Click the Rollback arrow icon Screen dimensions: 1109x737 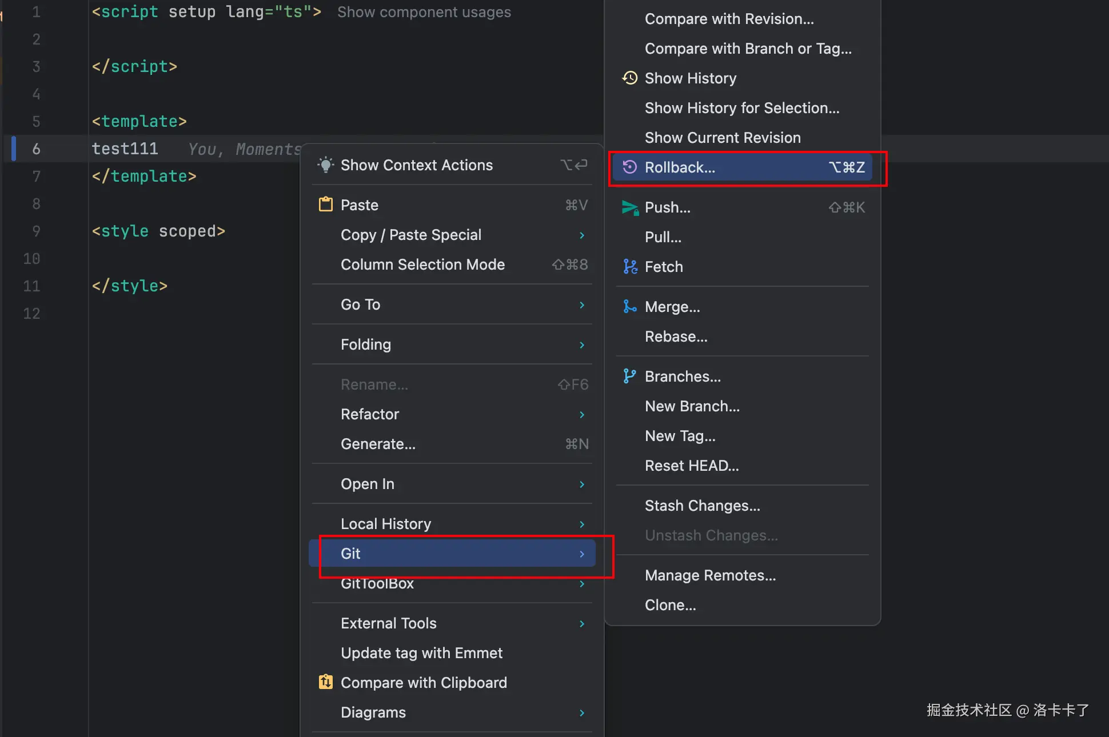pos(629,167)
